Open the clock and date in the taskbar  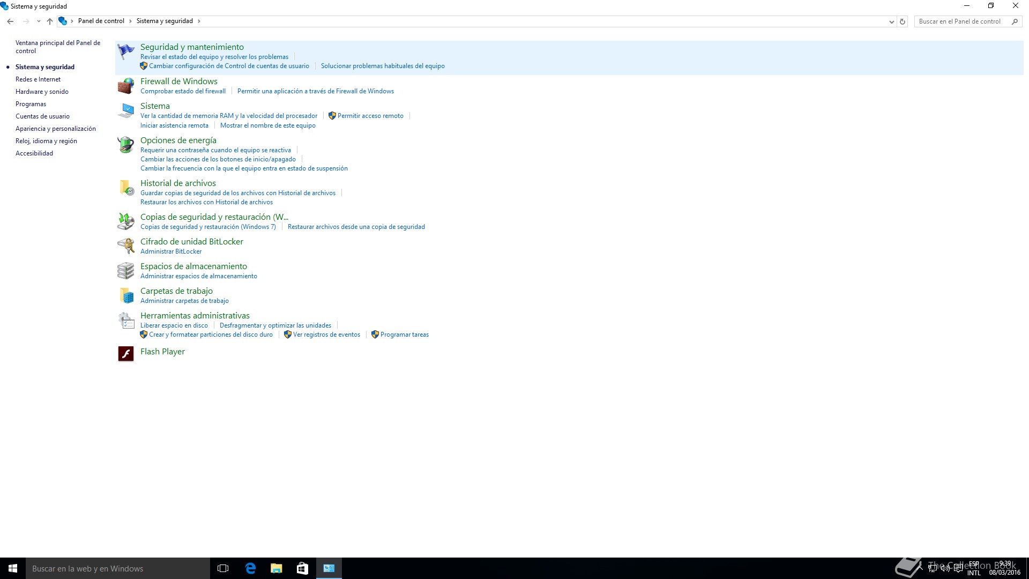pos(1005,568)
